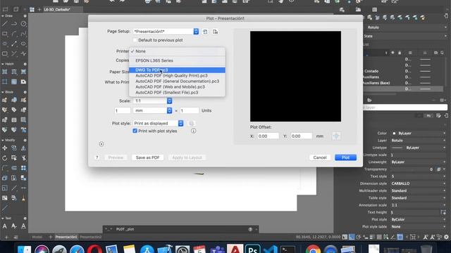Screen dimensions: 451x253
Task: Choose AutoCAD PDF (Web and Mobile).pc3
Action: click(177, 86)
